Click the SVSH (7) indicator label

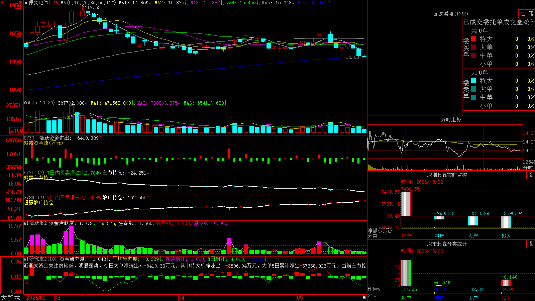34,198
